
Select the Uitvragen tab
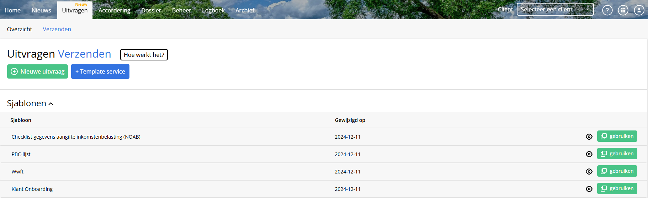75,10
